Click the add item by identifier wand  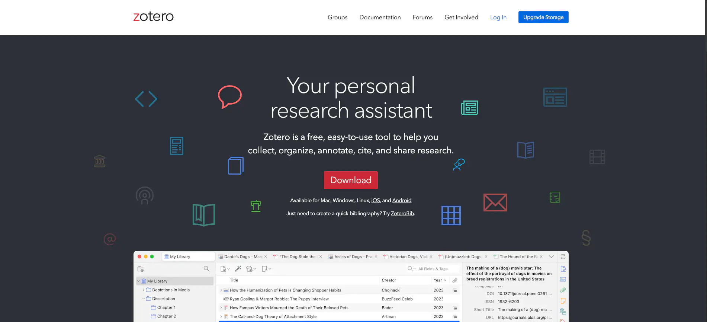coord(238,268)
